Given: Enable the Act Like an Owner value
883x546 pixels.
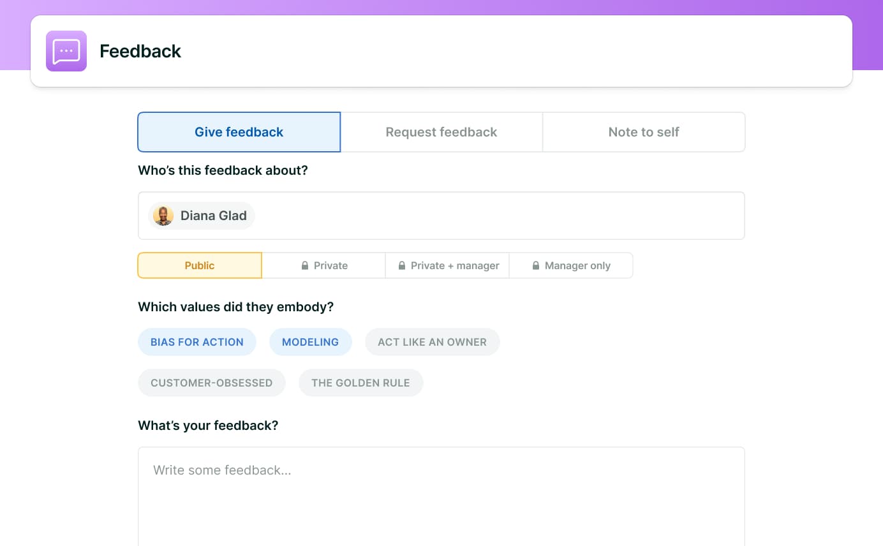Looking at the screenshot, I should tap(432, 342).
